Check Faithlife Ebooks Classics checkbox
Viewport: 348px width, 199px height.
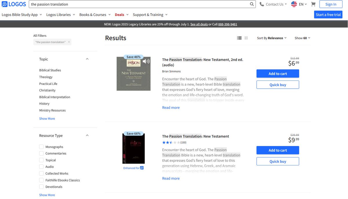pos(41,180)
